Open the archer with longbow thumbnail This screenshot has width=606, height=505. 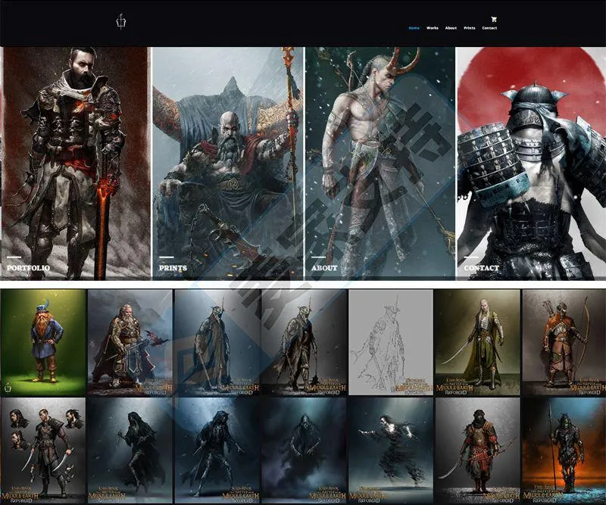564,343
